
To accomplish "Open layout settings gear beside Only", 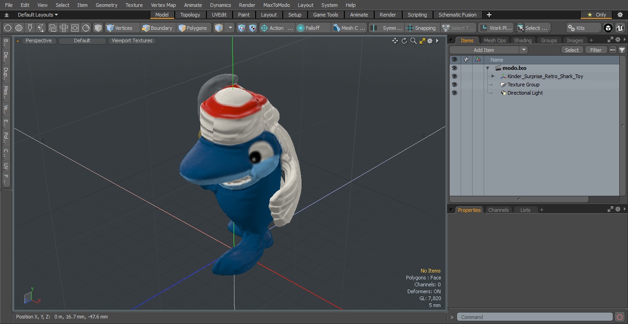I will coord(620,15).
